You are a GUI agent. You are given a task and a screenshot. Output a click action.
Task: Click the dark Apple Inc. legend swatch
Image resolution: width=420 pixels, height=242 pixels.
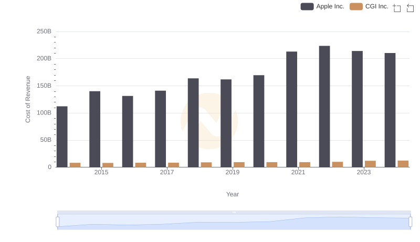point(307,6)
